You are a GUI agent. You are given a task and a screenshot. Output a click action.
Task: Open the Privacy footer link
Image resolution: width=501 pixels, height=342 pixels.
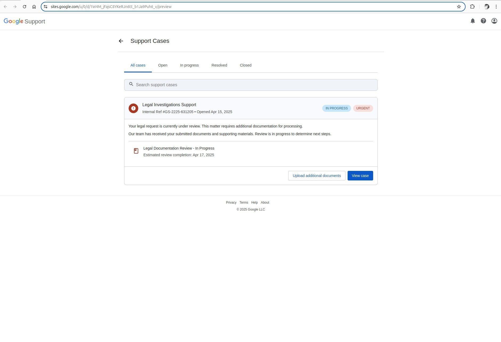pyautogui.click(x=231, y=203)
